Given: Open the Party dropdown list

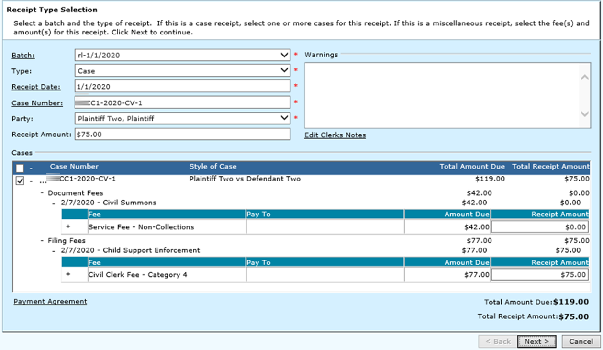Looking at the screenshot, I should coord(284,118).
